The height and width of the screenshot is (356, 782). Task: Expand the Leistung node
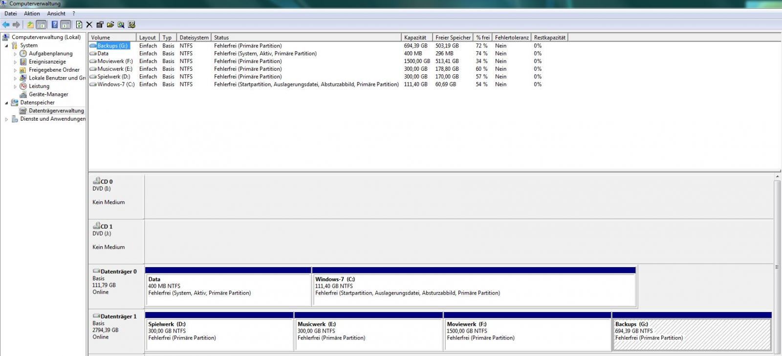(x=15, y=86)
